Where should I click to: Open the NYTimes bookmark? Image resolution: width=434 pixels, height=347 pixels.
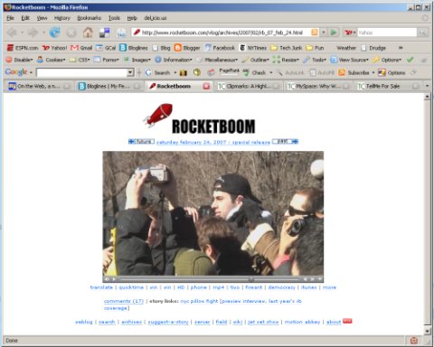tap(253, 48)
